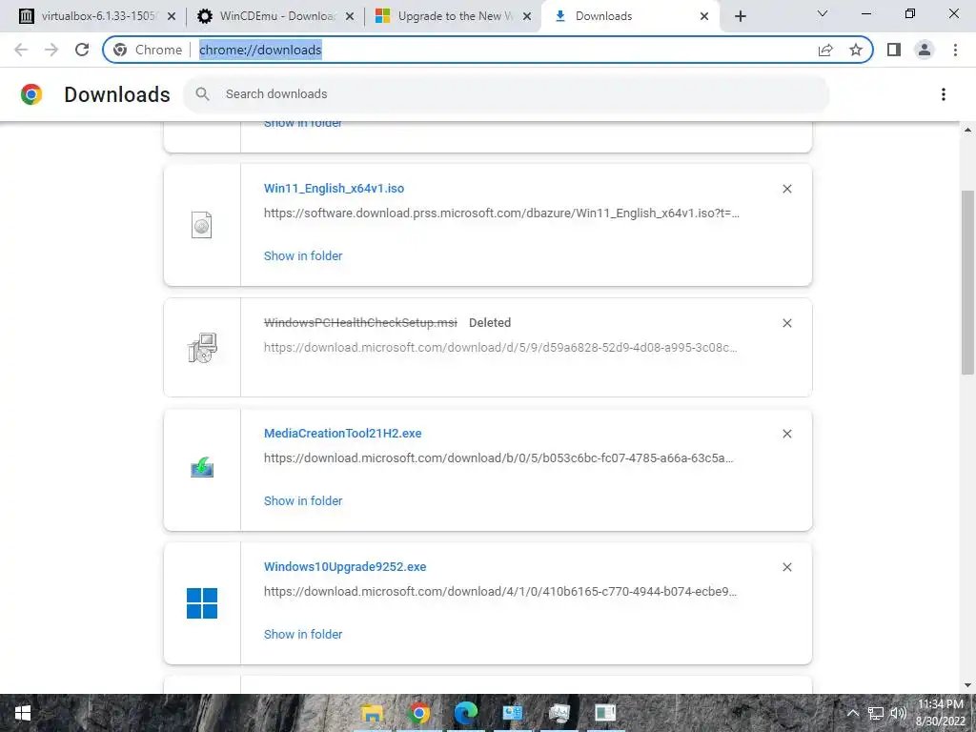Open the Windows Start menu
The height and width of the screenshot is (732, 976).
point(23,713)
